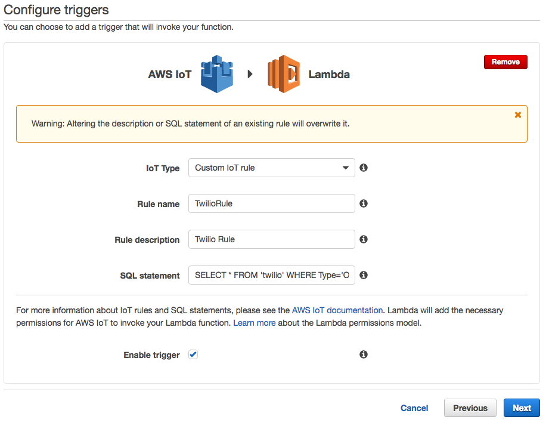Proceed with the Next button

click(522, 408)
